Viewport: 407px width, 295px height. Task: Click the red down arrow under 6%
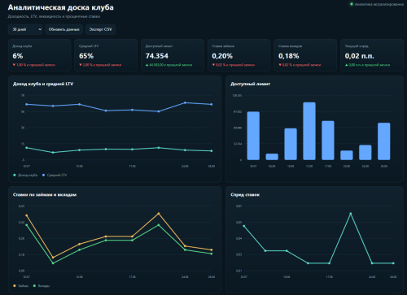14,65
